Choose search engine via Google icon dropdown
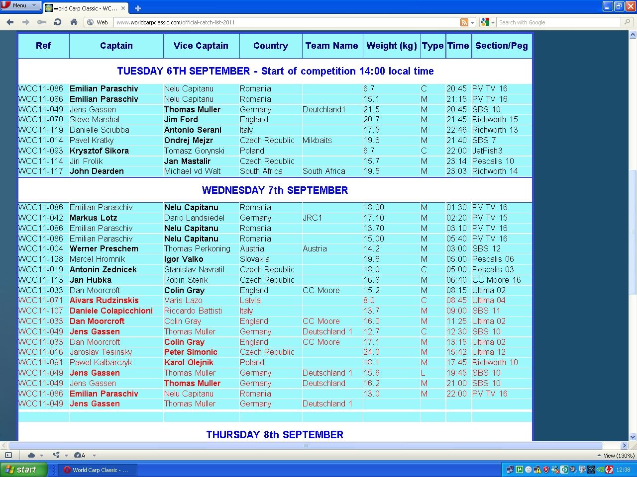 click(488, 22)
